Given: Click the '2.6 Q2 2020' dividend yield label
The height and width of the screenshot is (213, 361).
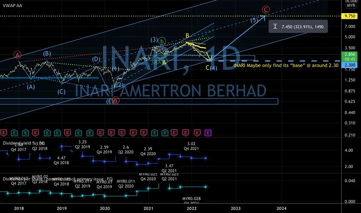Looking at the screenshot, I should pos(126,149).
